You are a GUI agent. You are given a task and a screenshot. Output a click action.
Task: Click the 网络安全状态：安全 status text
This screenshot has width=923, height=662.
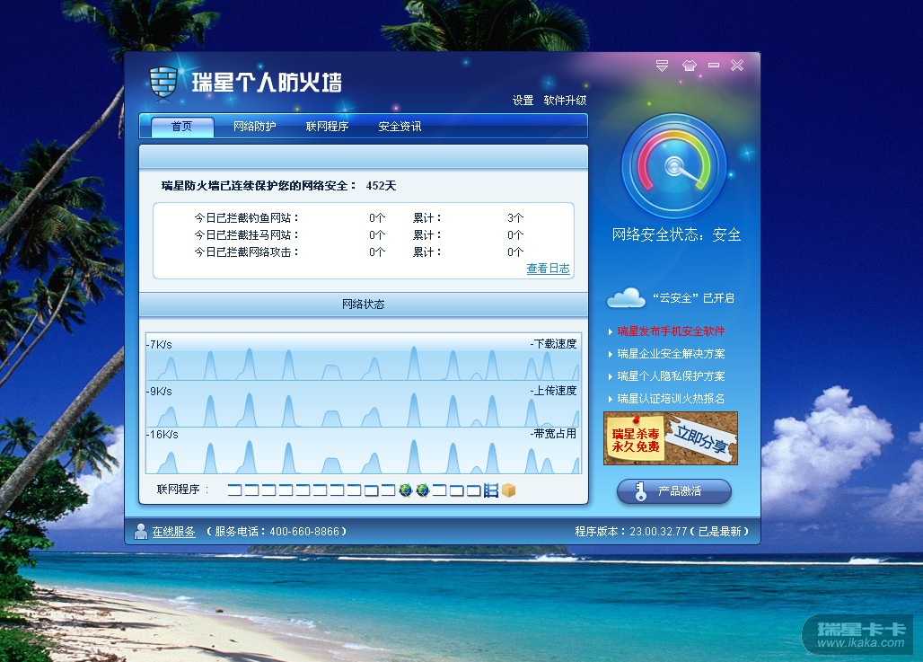676,234
